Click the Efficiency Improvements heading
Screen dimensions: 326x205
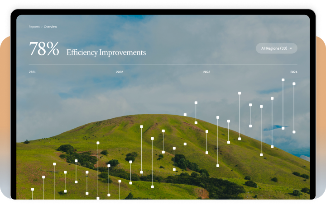point(106,52)
